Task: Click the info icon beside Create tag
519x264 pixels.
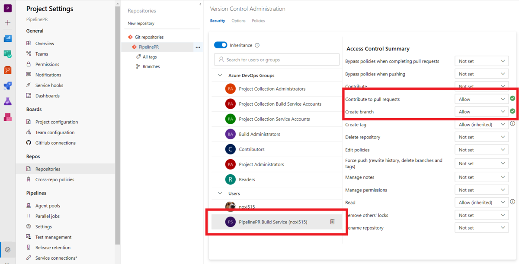Action: 513,124
